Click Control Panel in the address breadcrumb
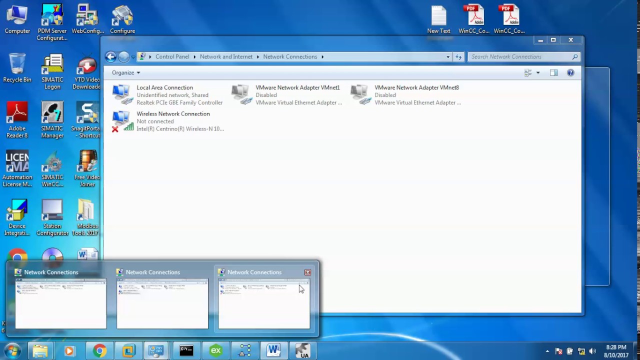The height and width of the screenshot is (360, 640). click(172, 57)
